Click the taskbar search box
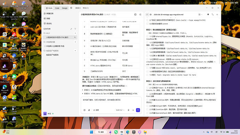Viewport: 240px width, 135px height. pos(101,132)
